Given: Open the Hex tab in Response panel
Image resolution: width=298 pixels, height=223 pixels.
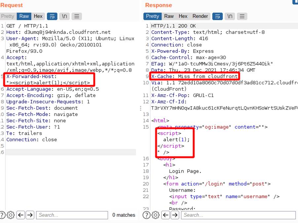Looking at the screenshot, I should click(x=183, y=16).
